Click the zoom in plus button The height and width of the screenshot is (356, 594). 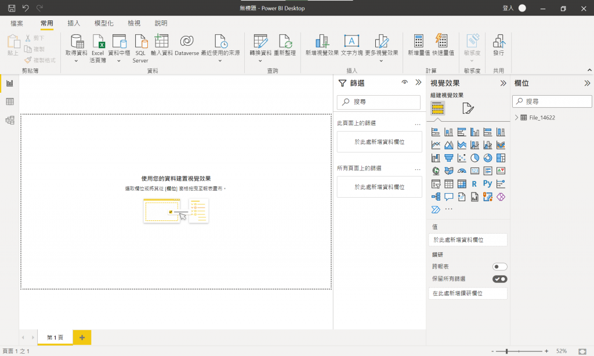(x=546, y=351)
